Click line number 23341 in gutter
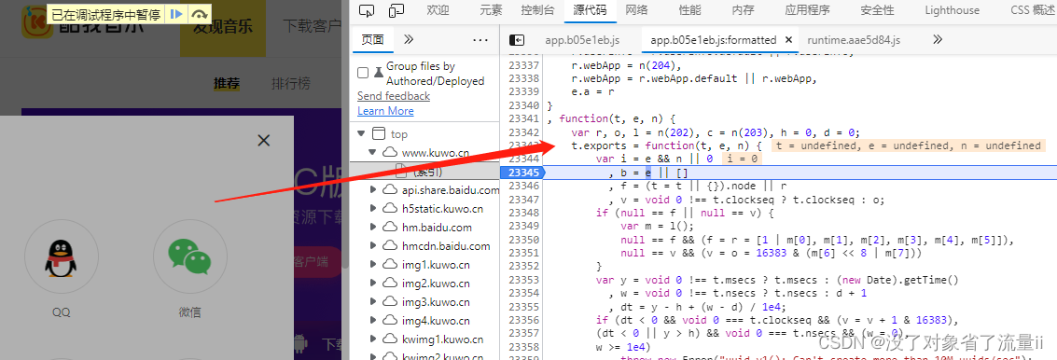This screenshot has width=1057, height=360. click(x=523, y=119)
